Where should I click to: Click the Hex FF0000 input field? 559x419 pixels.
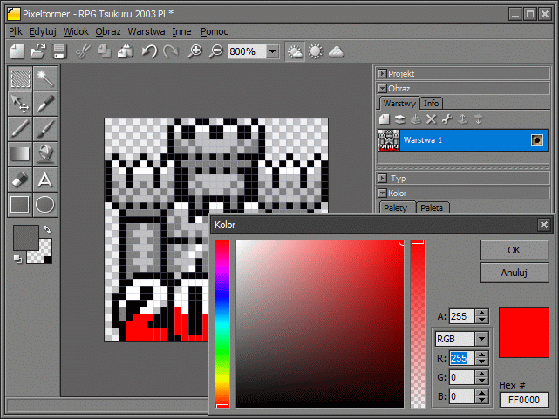524,400
